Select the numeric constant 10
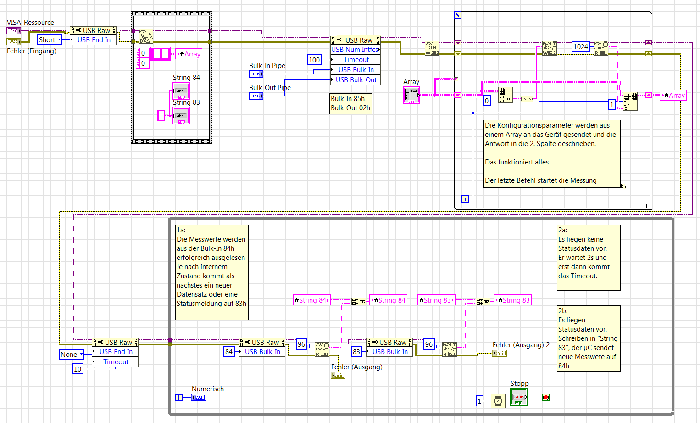The height and width of the screenshot is (423, 700). [78, 369]
